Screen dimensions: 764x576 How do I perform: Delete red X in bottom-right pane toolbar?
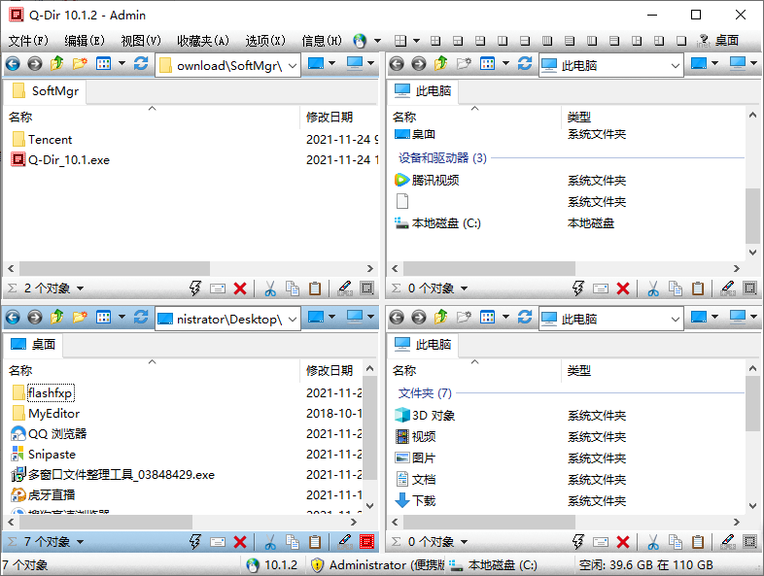tap(623, 542)
